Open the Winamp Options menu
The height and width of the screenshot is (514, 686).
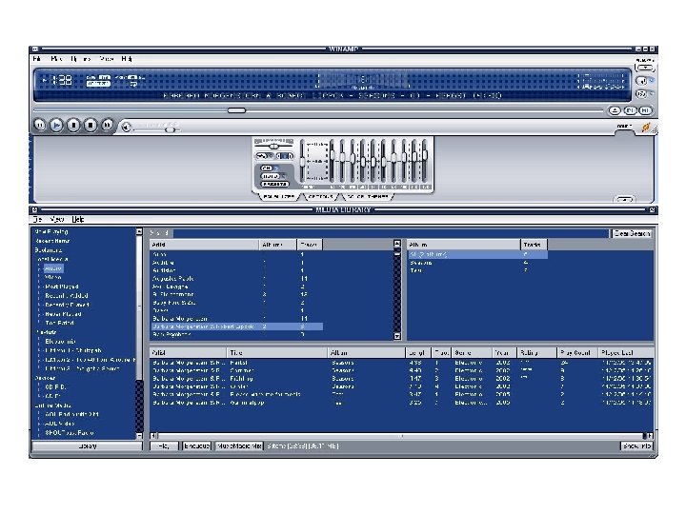point(81,59)
